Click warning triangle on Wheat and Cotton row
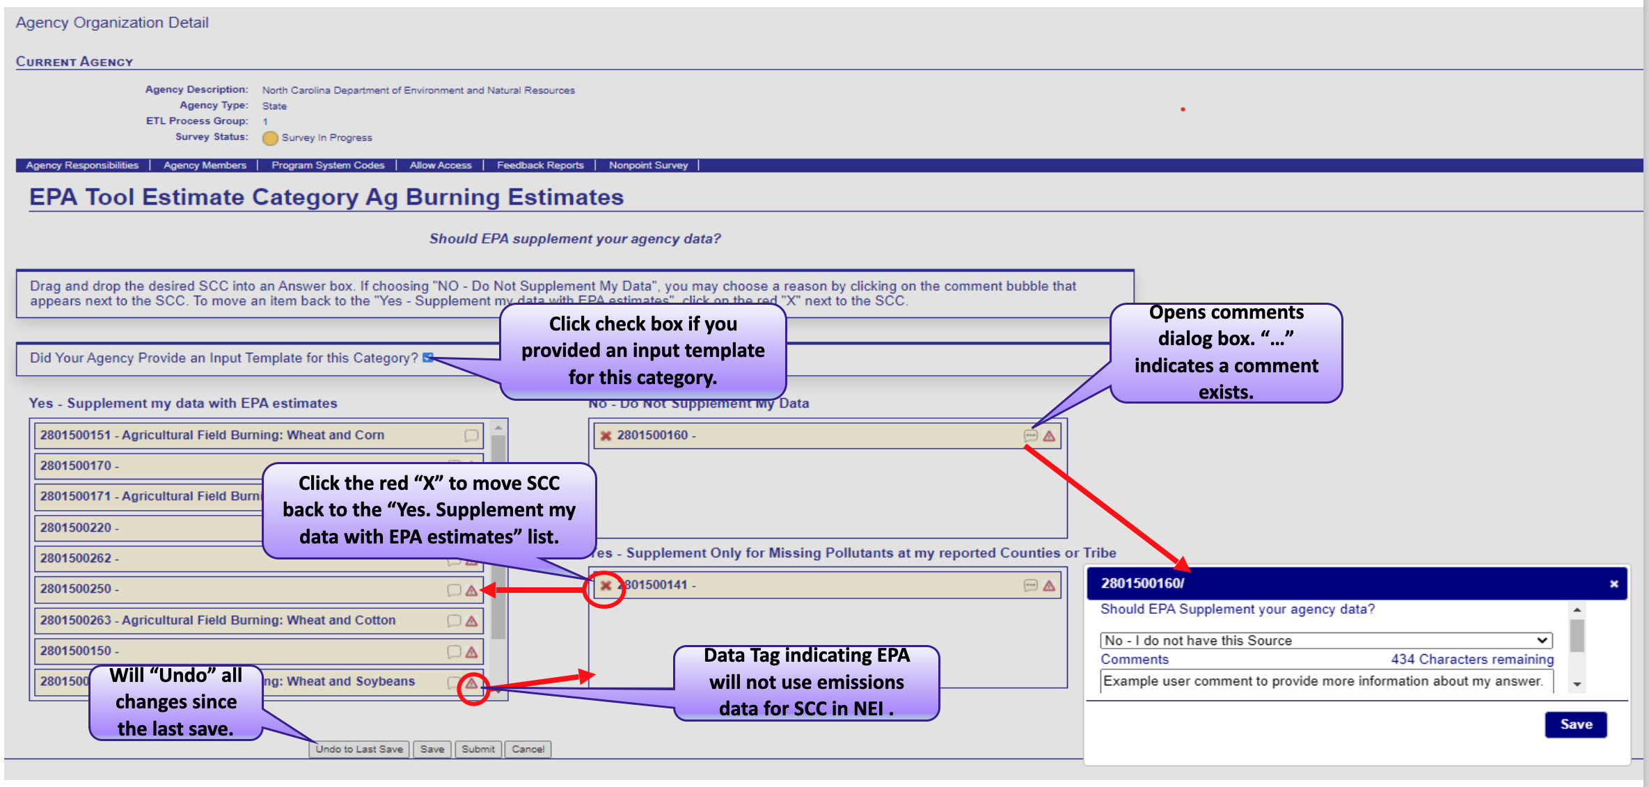This screenshot has width=1649, height=787. 471,621
